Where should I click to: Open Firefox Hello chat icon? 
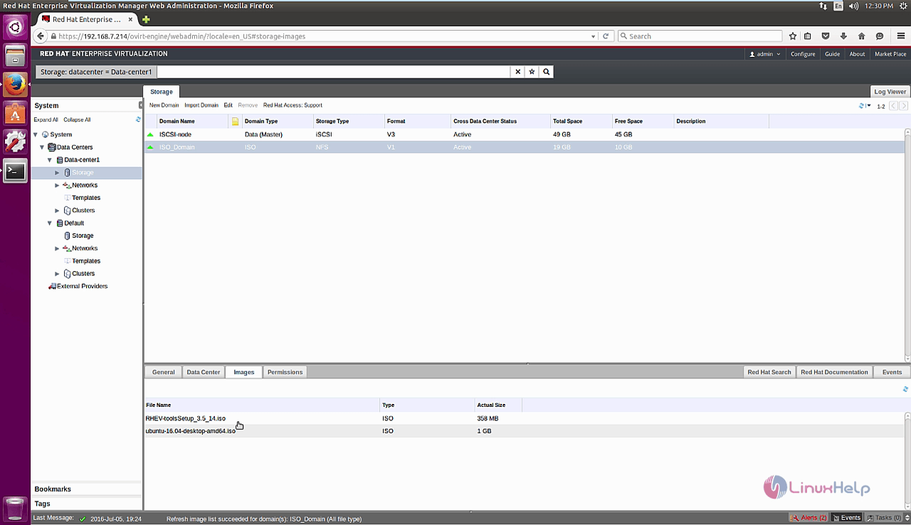point(880,36)
